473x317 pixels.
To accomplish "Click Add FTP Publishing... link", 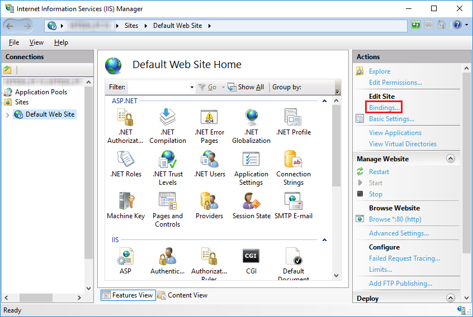I will click(x=401, y=284).
